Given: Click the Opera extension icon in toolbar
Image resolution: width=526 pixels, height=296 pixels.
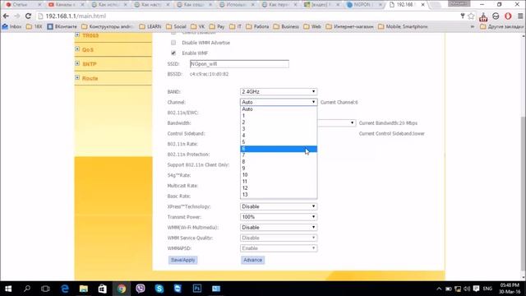Looking at the screenshot, I should (508, 16).
